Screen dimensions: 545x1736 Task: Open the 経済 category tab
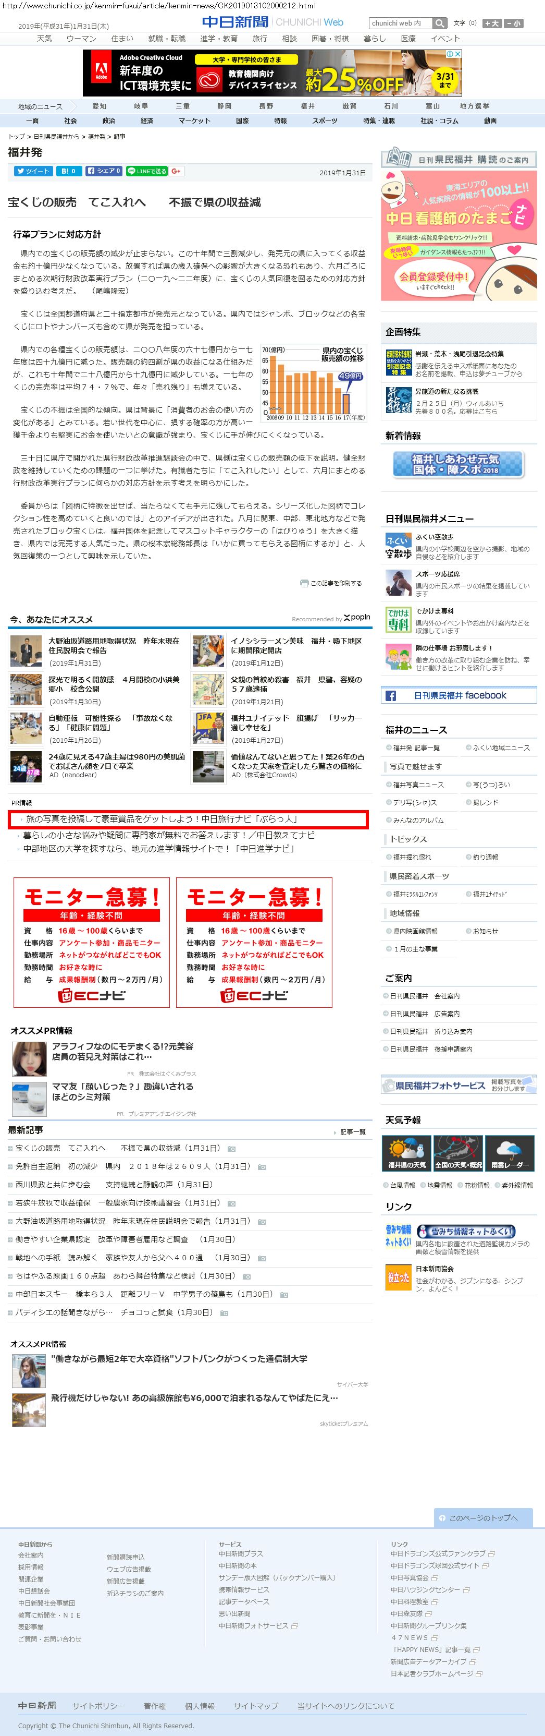(x=147, y=120)
